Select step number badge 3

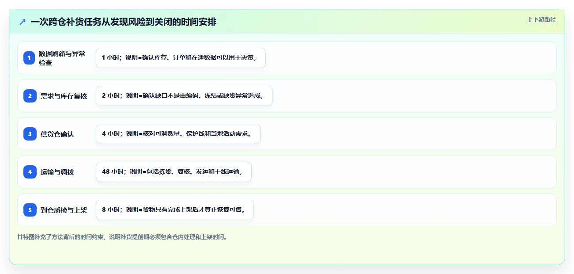coord(29,134)
